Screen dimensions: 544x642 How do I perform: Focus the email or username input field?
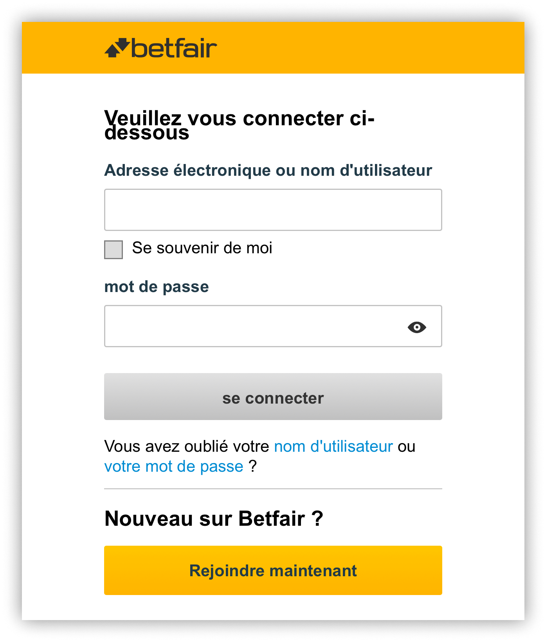(x=272, y=210)
